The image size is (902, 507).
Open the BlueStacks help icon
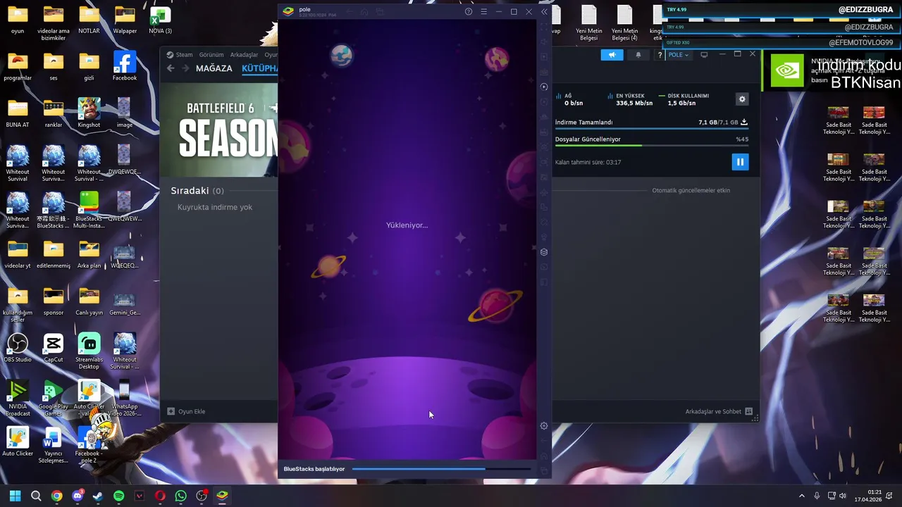[x=469, y=12]
